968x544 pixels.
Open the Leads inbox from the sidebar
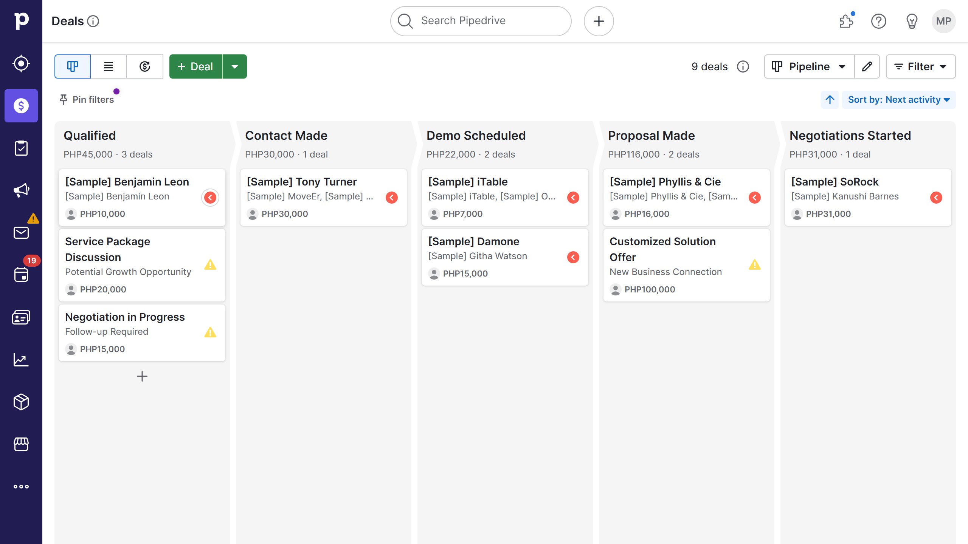21,63
